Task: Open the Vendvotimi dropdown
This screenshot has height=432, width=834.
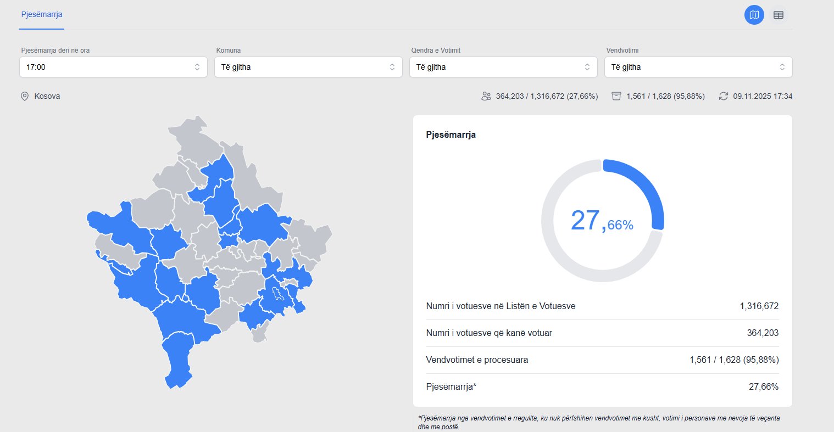Action: pos(699,67)
